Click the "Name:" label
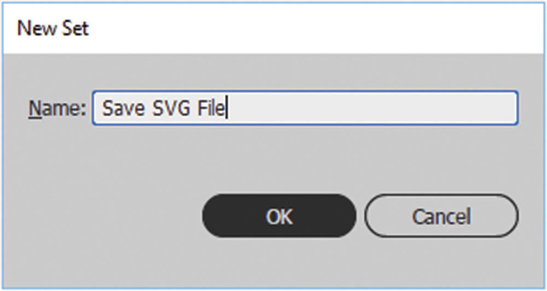This screenshot has width=547, height=291. [57, 109]
